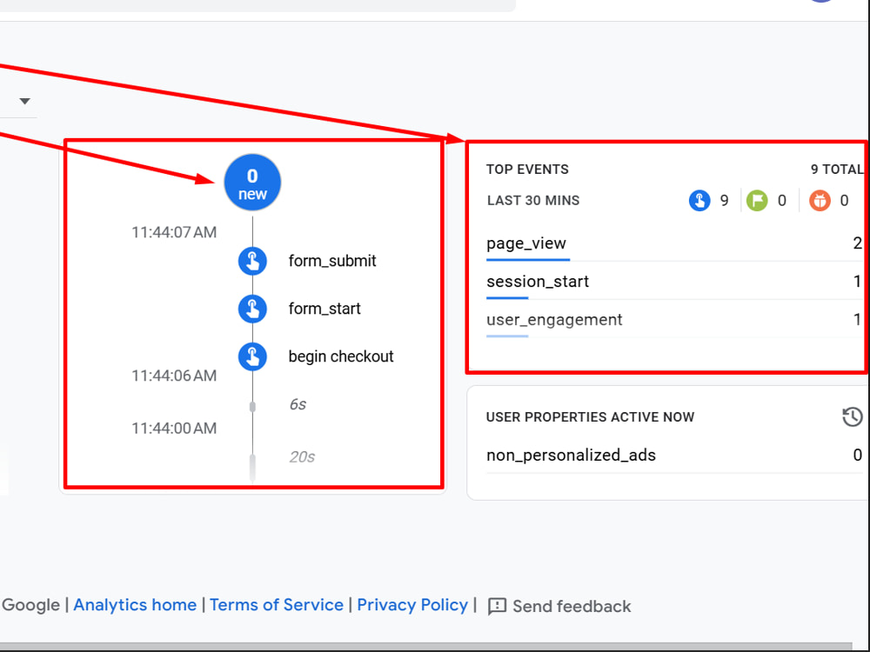Click the 0 new events bubble
This screenshot has height=652, width=870.
coord(252,183)
